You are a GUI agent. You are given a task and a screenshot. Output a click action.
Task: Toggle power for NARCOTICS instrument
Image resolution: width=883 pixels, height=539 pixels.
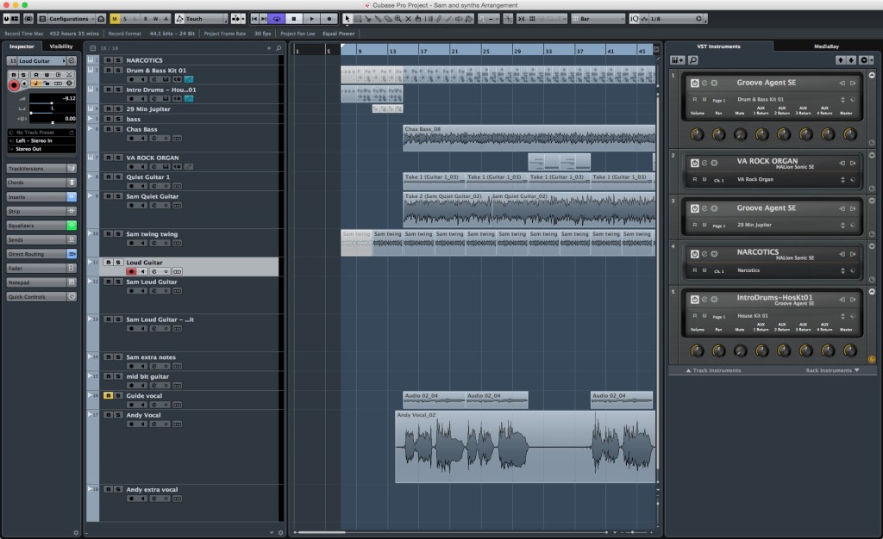pyautogui.click(x=694, y=253)
